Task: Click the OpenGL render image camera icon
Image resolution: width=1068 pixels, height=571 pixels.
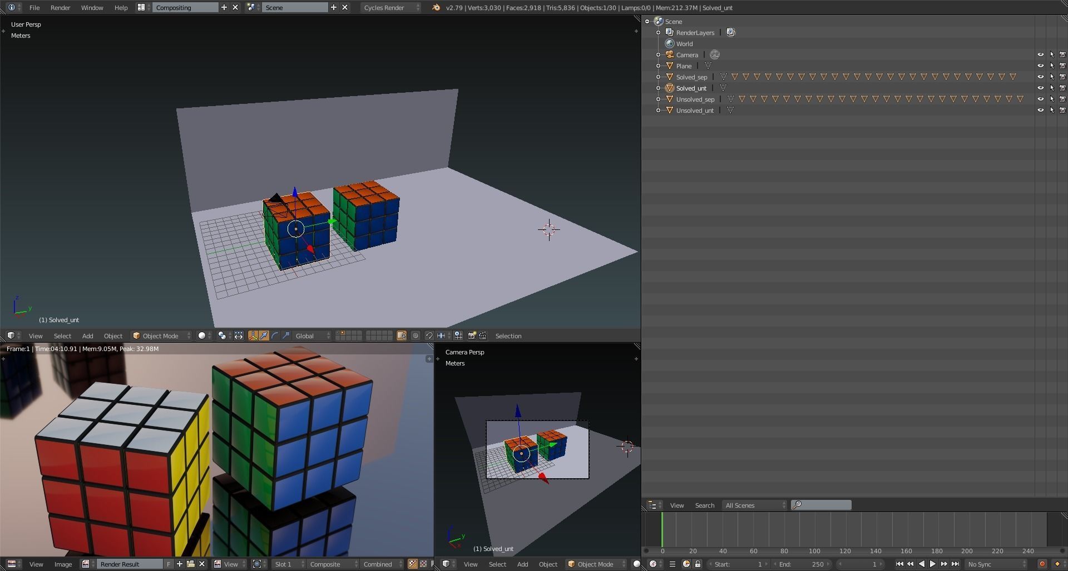Action: click(x=472, y=336)
